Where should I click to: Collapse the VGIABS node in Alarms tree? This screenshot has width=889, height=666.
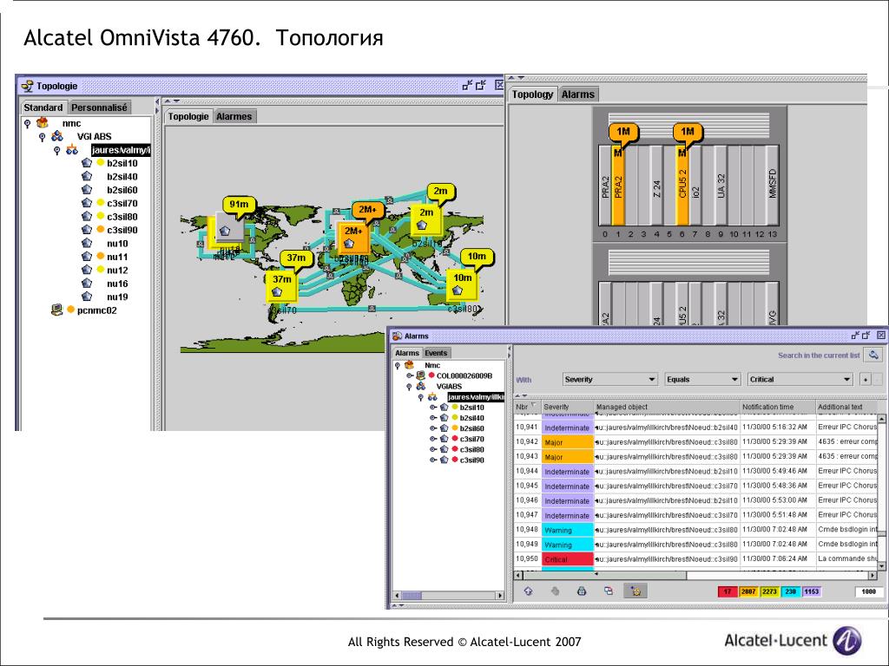pos(409,386)
